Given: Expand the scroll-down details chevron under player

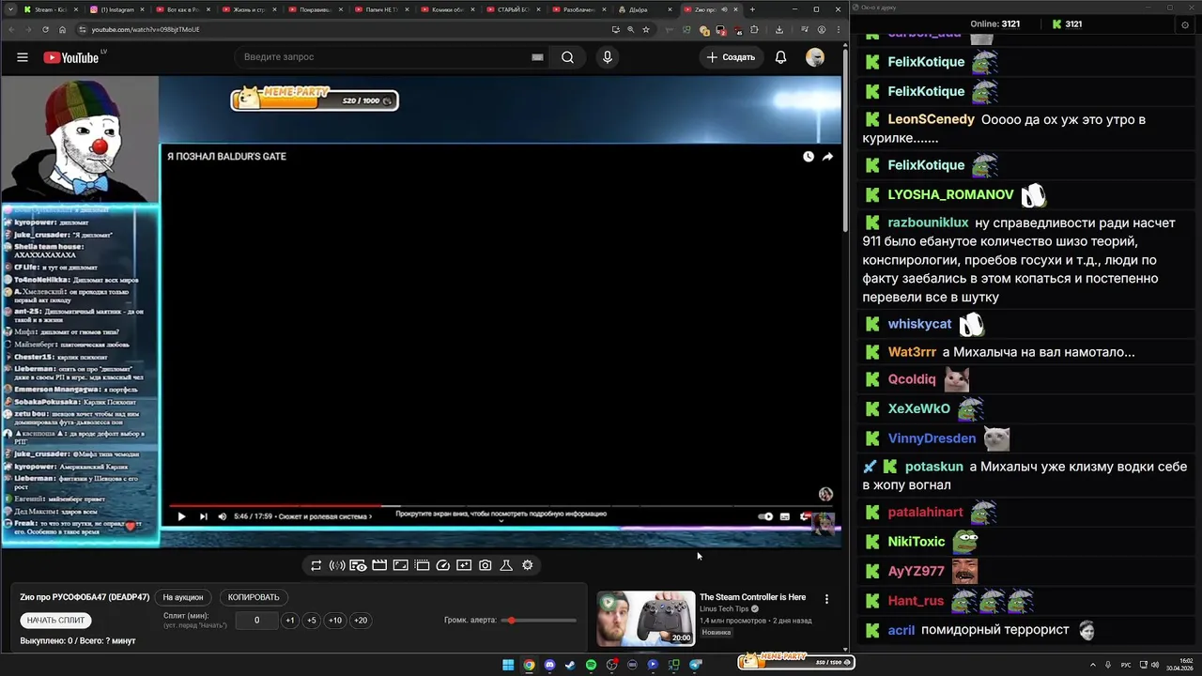Looking at the screenshot, I should (x=501, y=521).
